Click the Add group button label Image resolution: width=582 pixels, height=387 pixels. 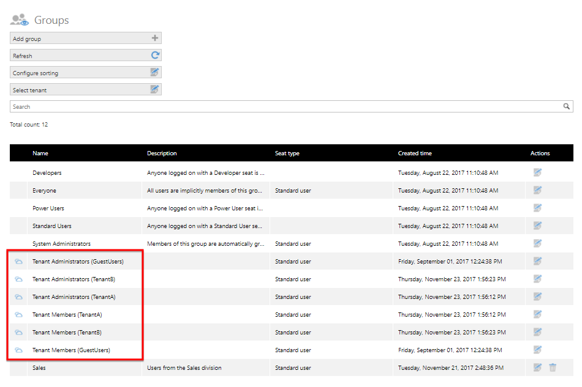click(27, 39)
